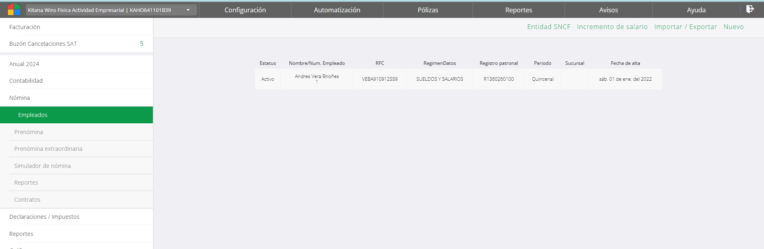Image resolution: width=764 pixels, height=249 pixels.
Task: Open the Automatización menu
Action: [x=337, y=10]
